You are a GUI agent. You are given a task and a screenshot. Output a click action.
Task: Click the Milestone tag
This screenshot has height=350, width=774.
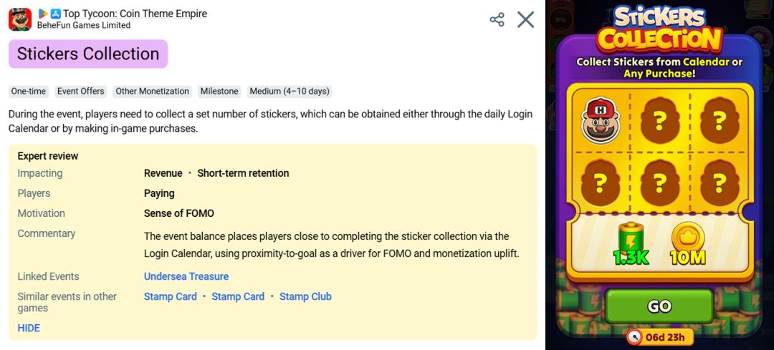(220, 91)
